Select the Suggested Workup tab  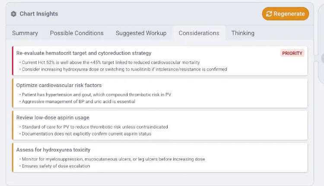(141, 33)
